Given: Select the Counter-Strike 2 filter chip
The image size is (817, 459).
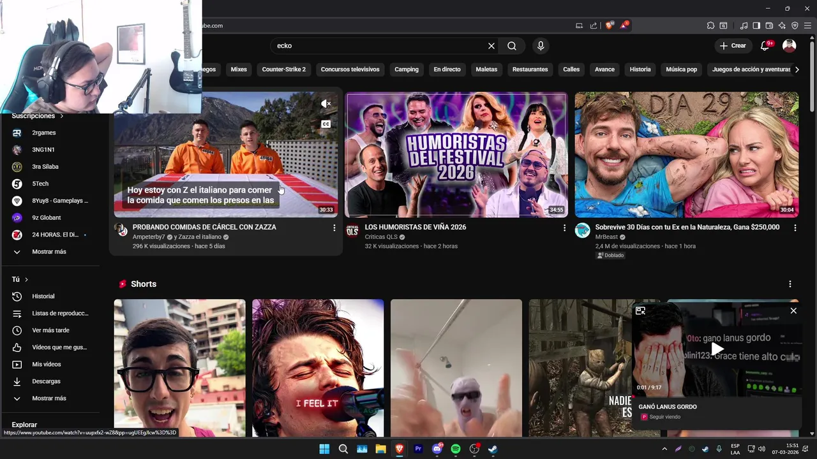Looking at the screenshot, I should (284, 69).
